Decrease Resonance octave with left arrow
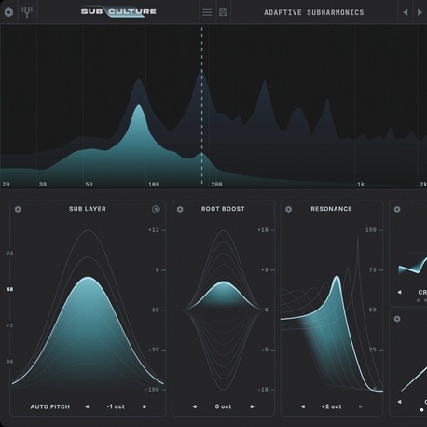Image resolution: width=427 pixels, height=427 pixels. [303, 406]
